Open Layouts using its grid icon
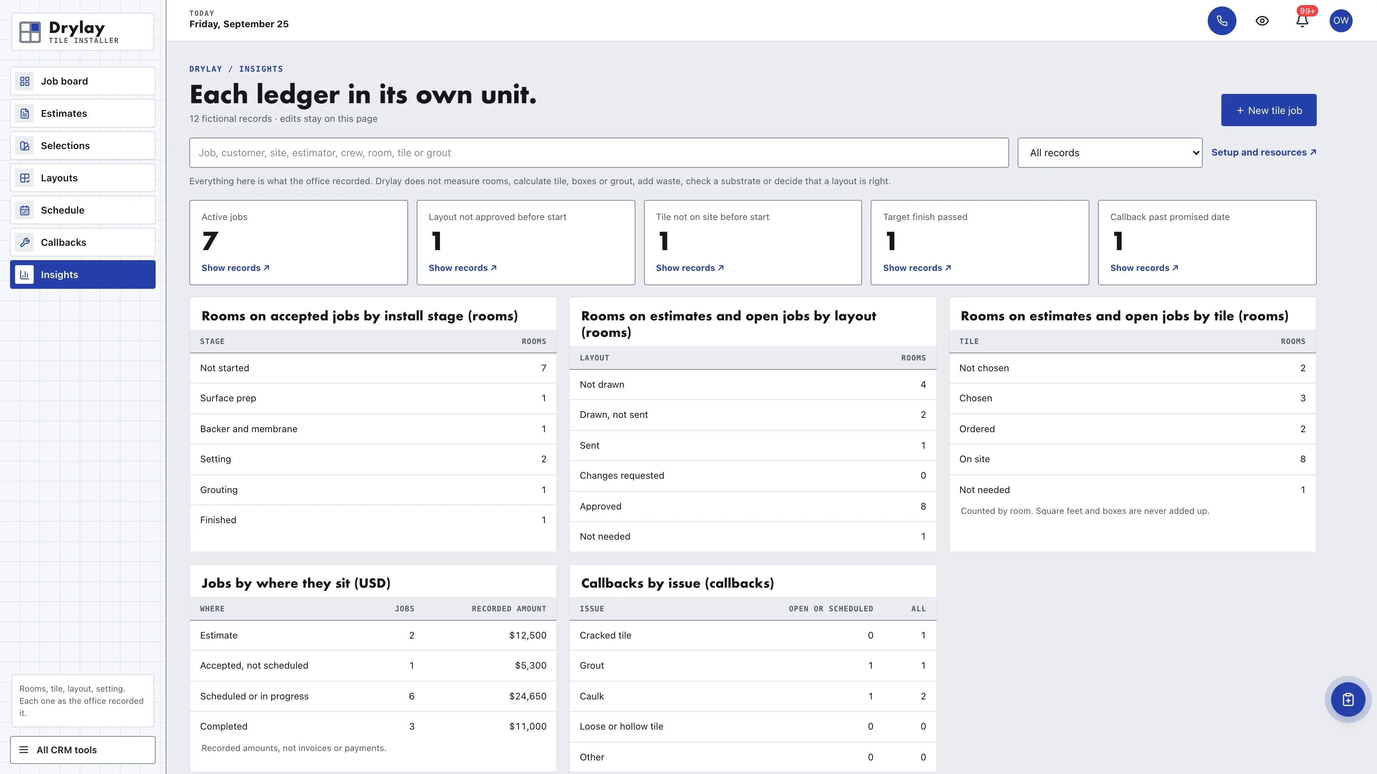1377x774 pixels. [25, 178]
